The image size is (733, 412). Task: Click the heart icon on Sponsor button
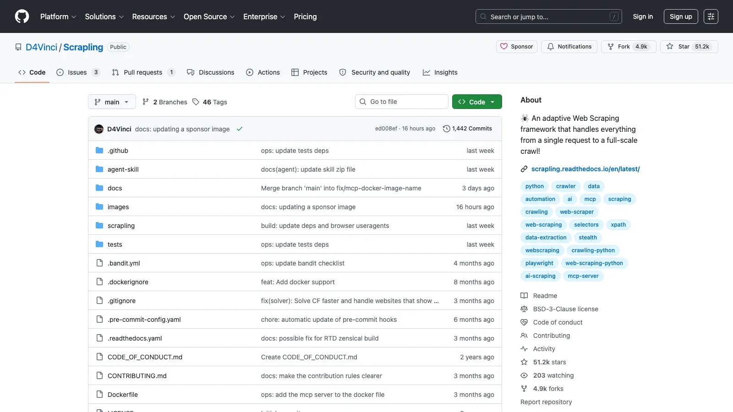click(504, 47)
